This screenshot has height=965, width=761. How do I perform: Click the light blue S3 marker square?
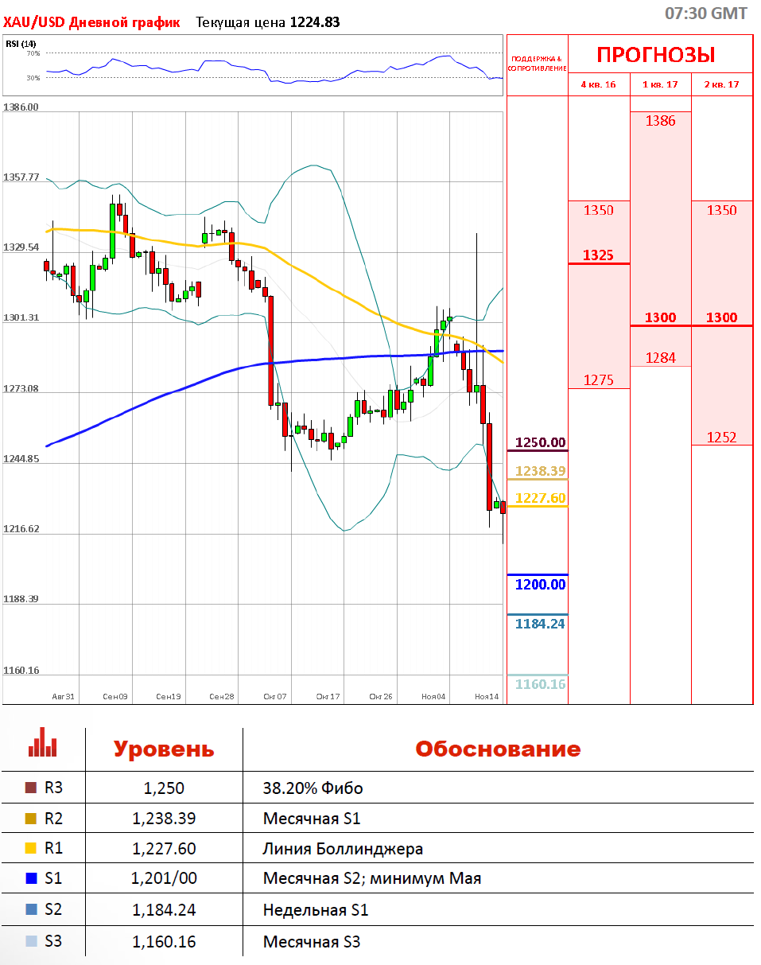tap(31, 942)
